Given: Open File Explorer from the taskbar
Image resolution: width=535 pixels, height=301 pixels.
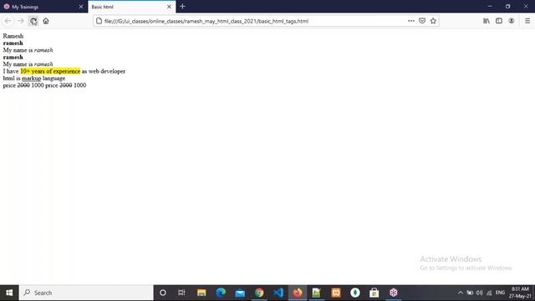Looking at the screenshot, I should tap(201, 293).
